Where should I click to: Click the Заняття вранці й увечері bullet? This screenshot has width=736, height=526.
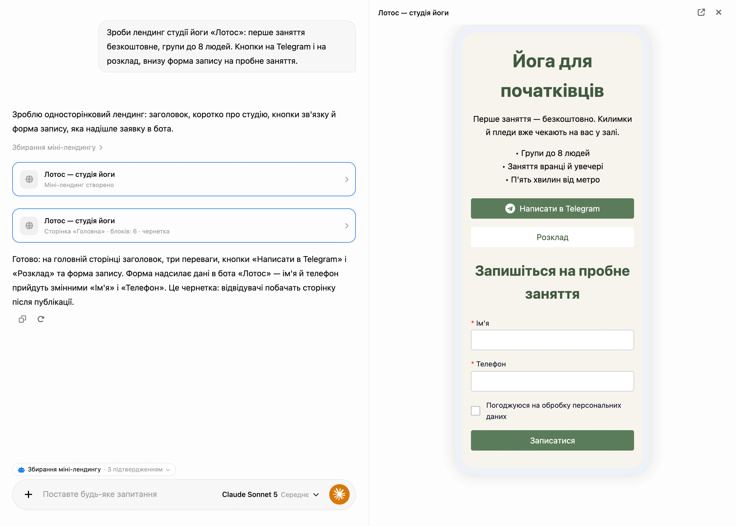pyautogui.click(x=553, y=166)
